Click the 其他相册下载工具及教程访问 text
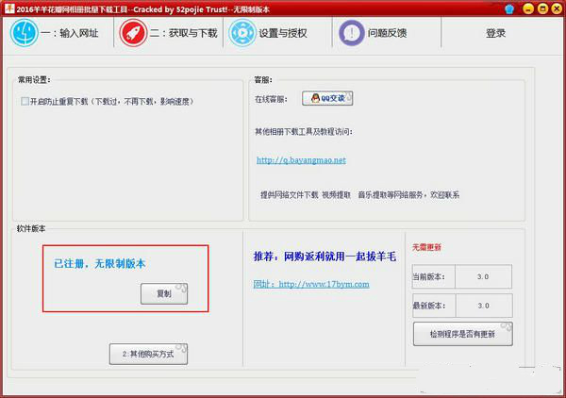566x398 pixels. [x=304, y=132]
